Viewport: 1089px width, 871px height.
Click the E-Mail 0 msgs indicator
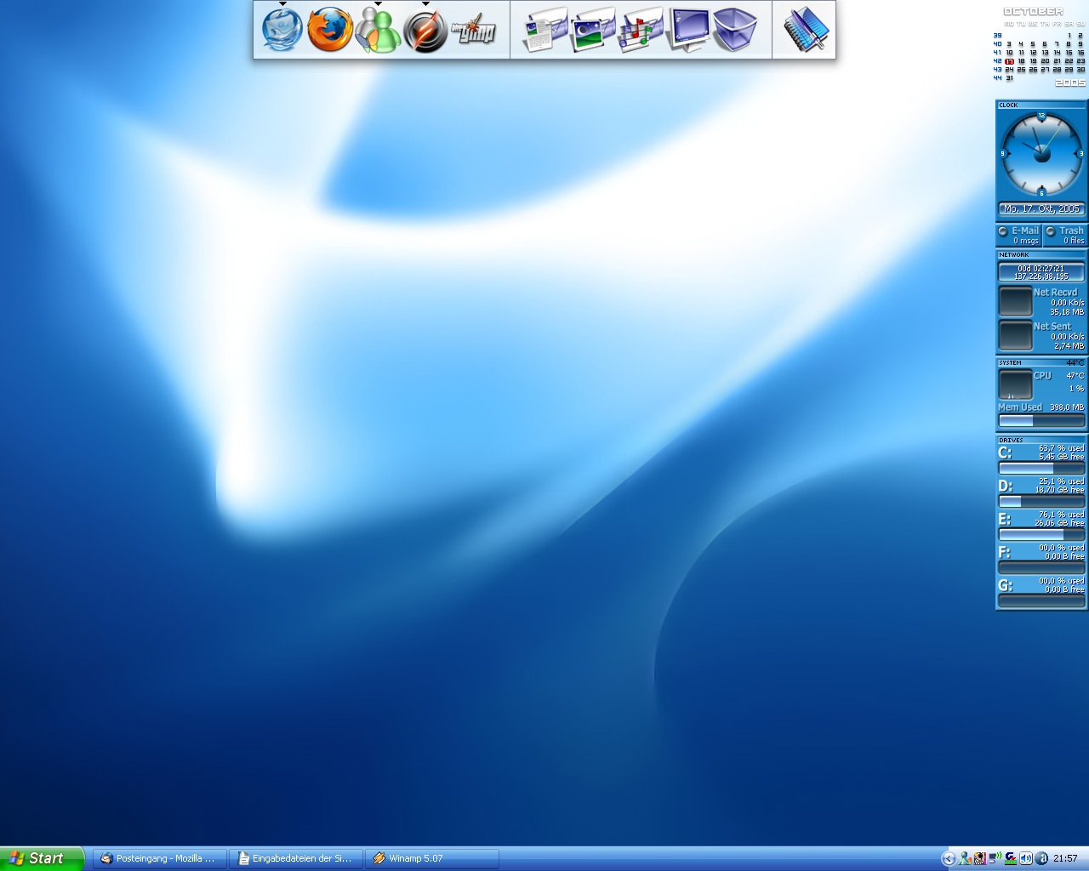[x=1018, y=236]
